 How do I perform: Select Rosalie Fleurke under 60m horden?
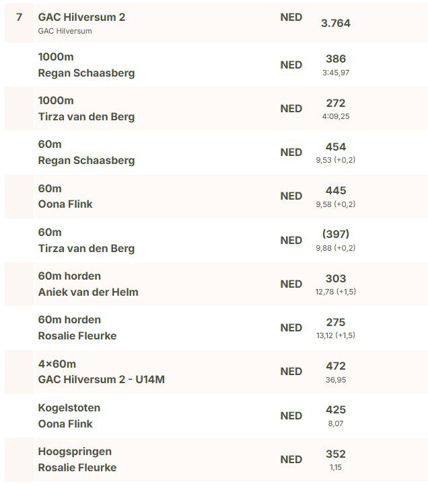pos(77,335)
